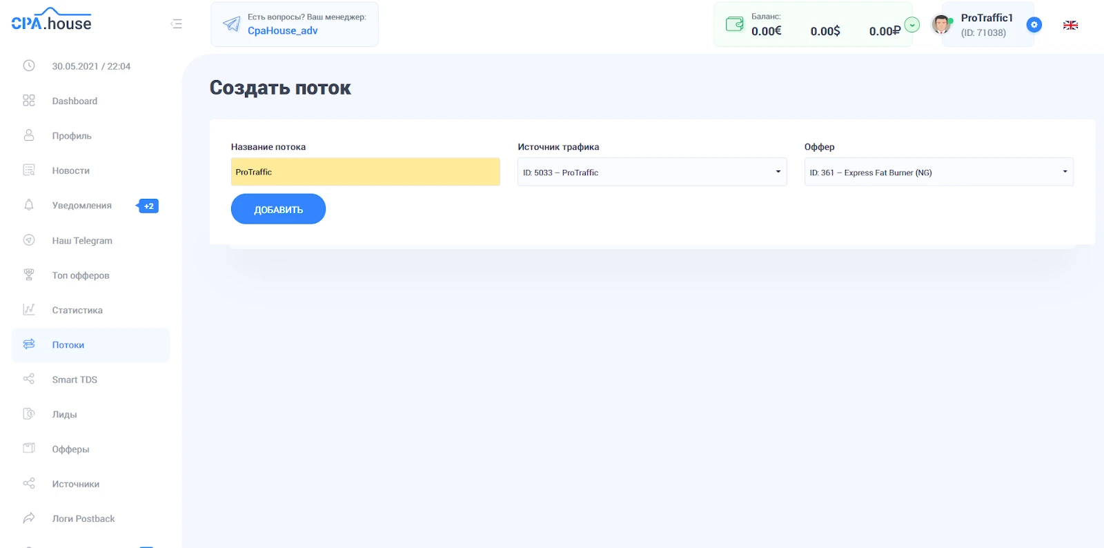The width and height of the screenshot is (1104, 548).
Task: Switch language with the UK flag icon
Action: 1070,25
